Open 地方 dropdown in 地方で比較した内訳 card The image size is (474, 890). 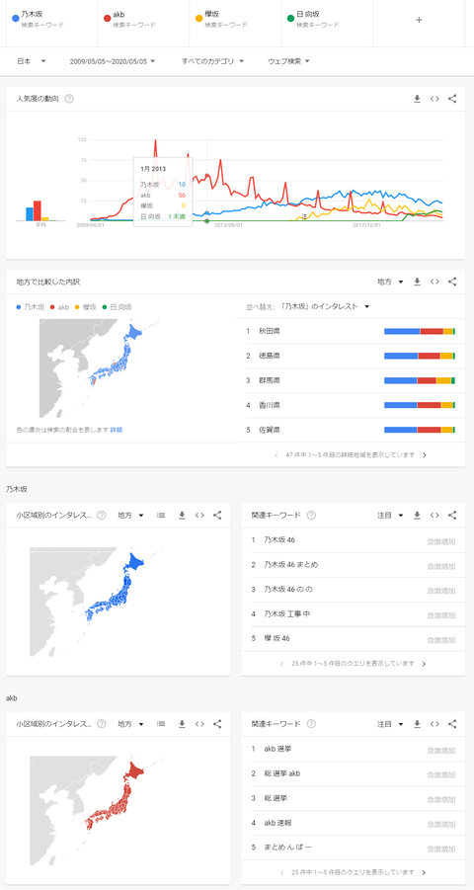(x=390, y=282)
